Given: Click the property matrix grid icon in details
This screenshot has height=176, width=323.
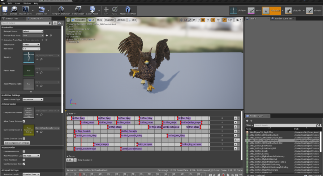Looking at the screenshot, I should click(55, 23).
